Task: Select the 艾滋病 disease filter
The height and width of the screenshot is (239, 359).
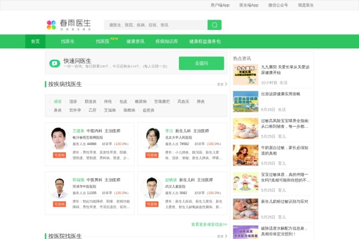Action: (x=109, y=110)
